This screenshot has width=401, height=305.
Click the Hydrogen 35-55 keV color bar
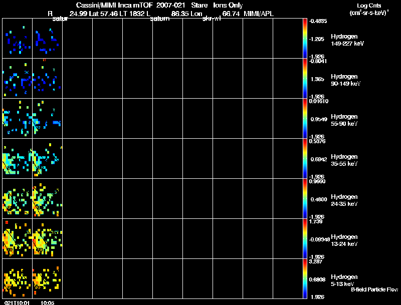click(305, 159)
